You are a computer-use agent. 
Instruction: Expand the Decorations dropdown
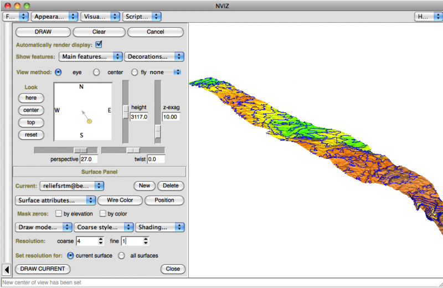click(154, 56)
